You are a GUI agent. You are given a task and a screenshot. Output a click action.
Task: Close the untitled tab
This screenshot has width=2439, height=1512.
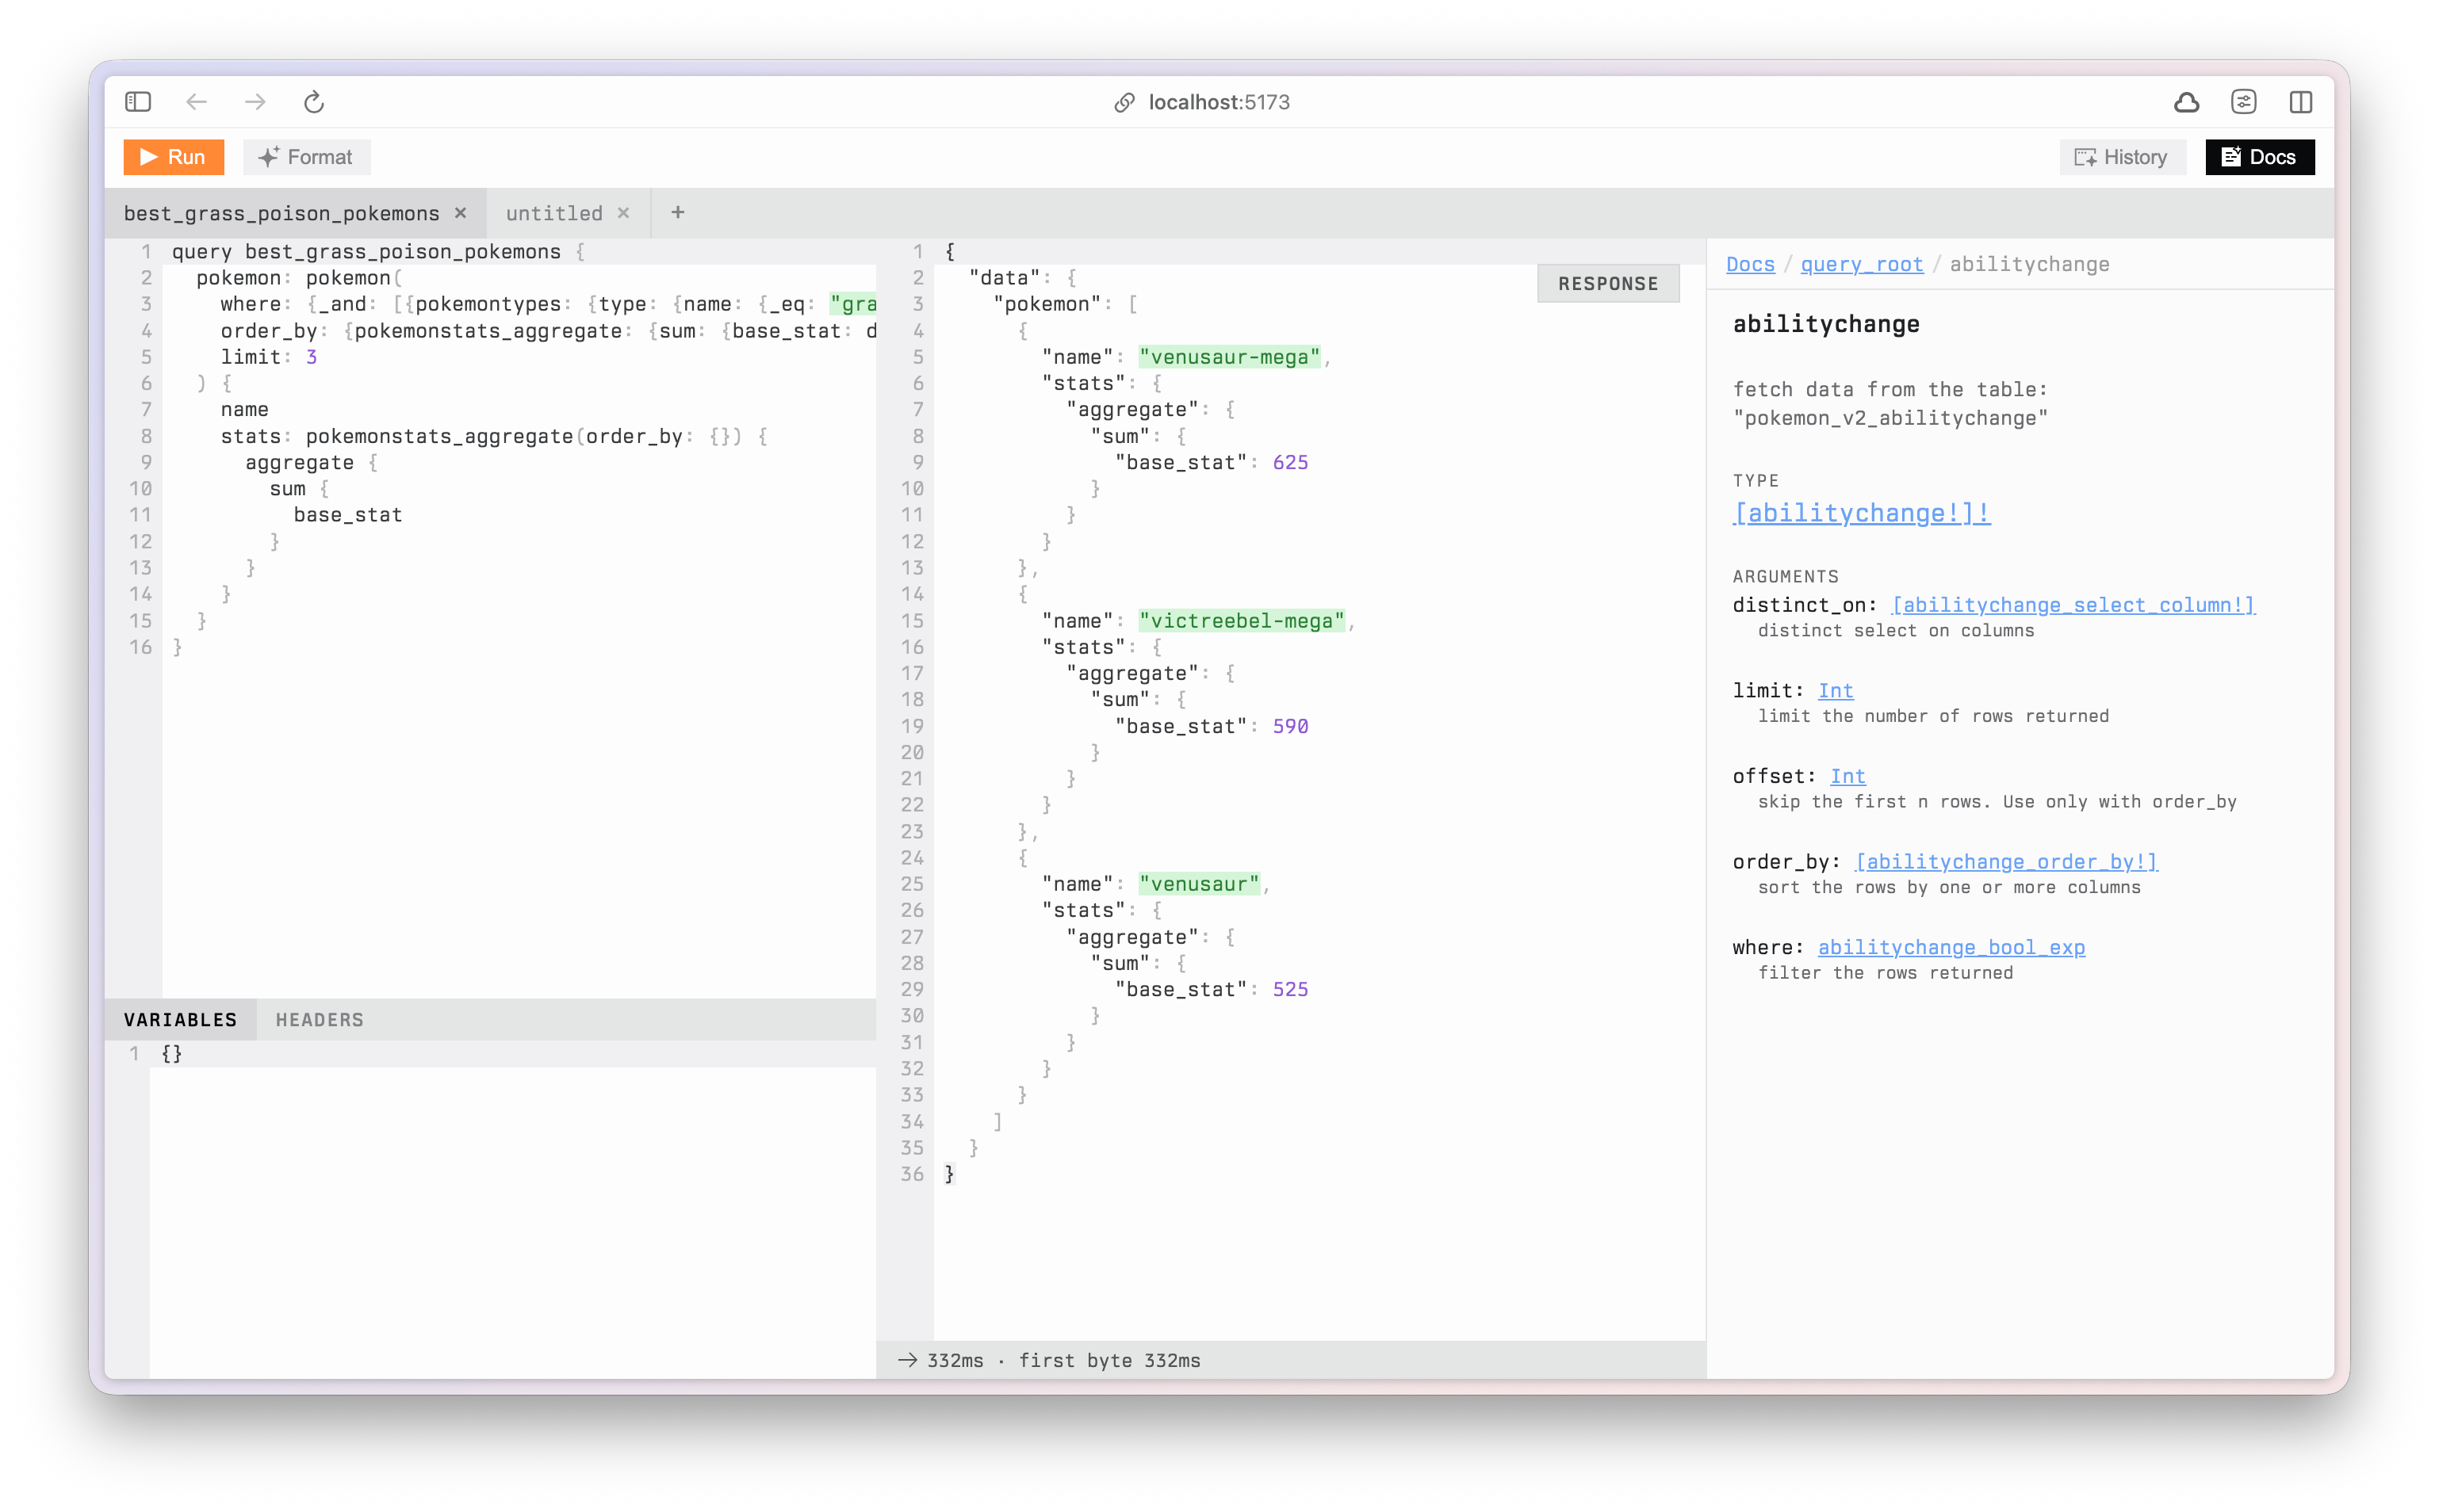click(623, 213)
